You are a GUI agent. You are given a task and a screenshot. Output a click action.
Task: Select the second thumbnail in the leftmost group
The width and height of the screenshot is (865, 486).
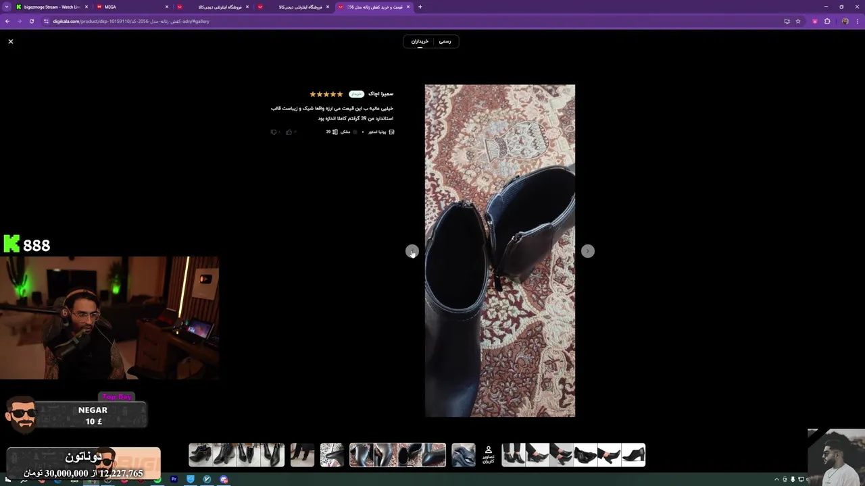pyautogui.click(x=224, y=455)
